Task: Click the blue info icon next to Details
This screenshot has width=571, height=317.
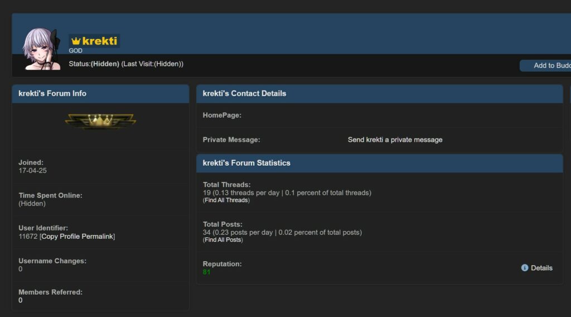Action: [x=524, y=268]
